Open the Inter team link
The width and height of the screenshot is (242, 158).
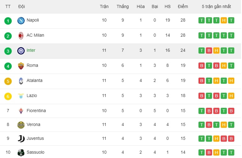click(31, 51)
